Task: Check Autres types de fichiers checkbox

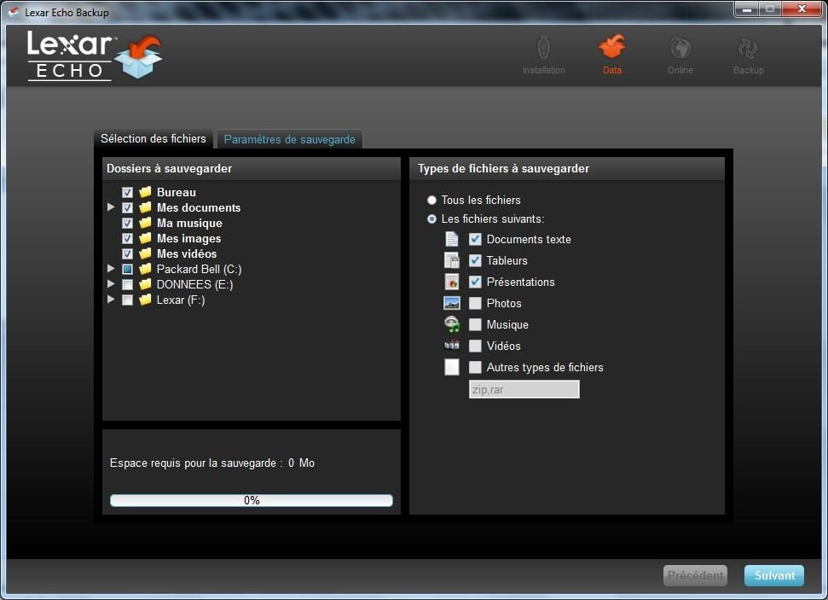Action: [475, 367]
